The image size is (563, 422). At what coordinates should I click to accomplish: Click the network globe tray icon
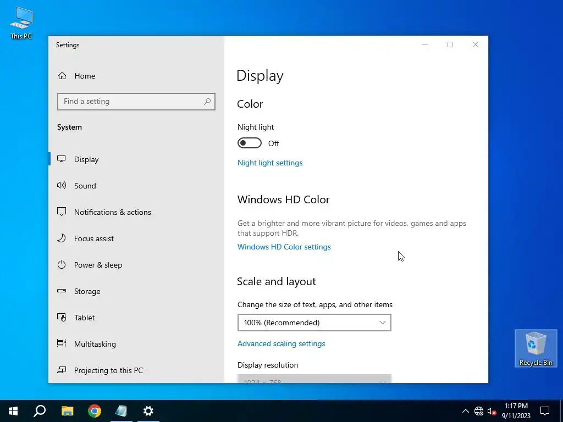click(x=479, y=411)
